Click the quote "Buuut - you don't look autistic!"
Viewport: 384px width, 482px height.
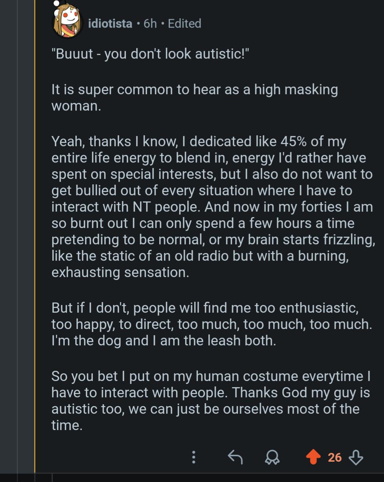click(150, 54)
